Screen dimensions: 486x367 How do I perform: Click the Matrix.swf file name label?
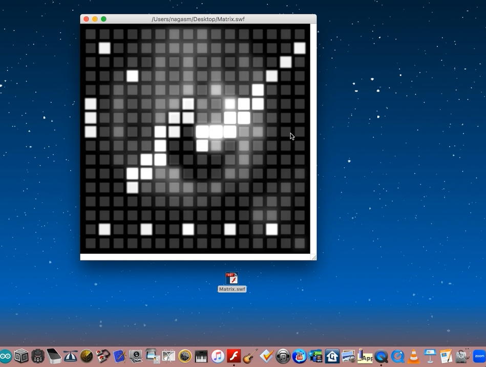[232, 289]
